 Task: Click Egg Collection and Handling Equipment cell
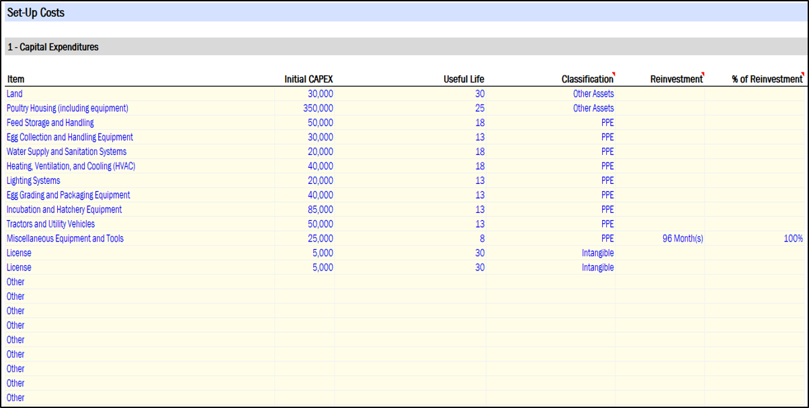(x=140, y=137)
